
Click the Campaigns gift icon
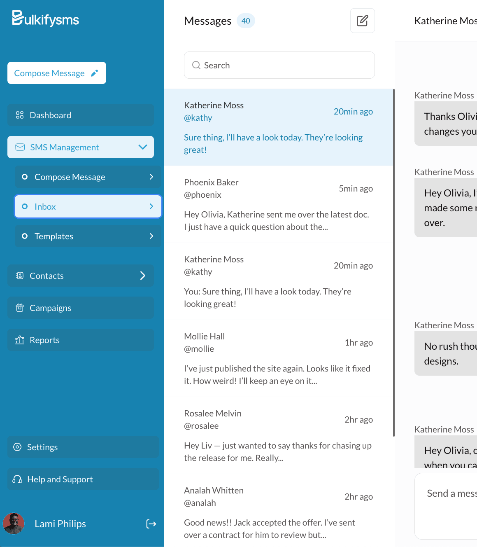(x=20, y=308)
